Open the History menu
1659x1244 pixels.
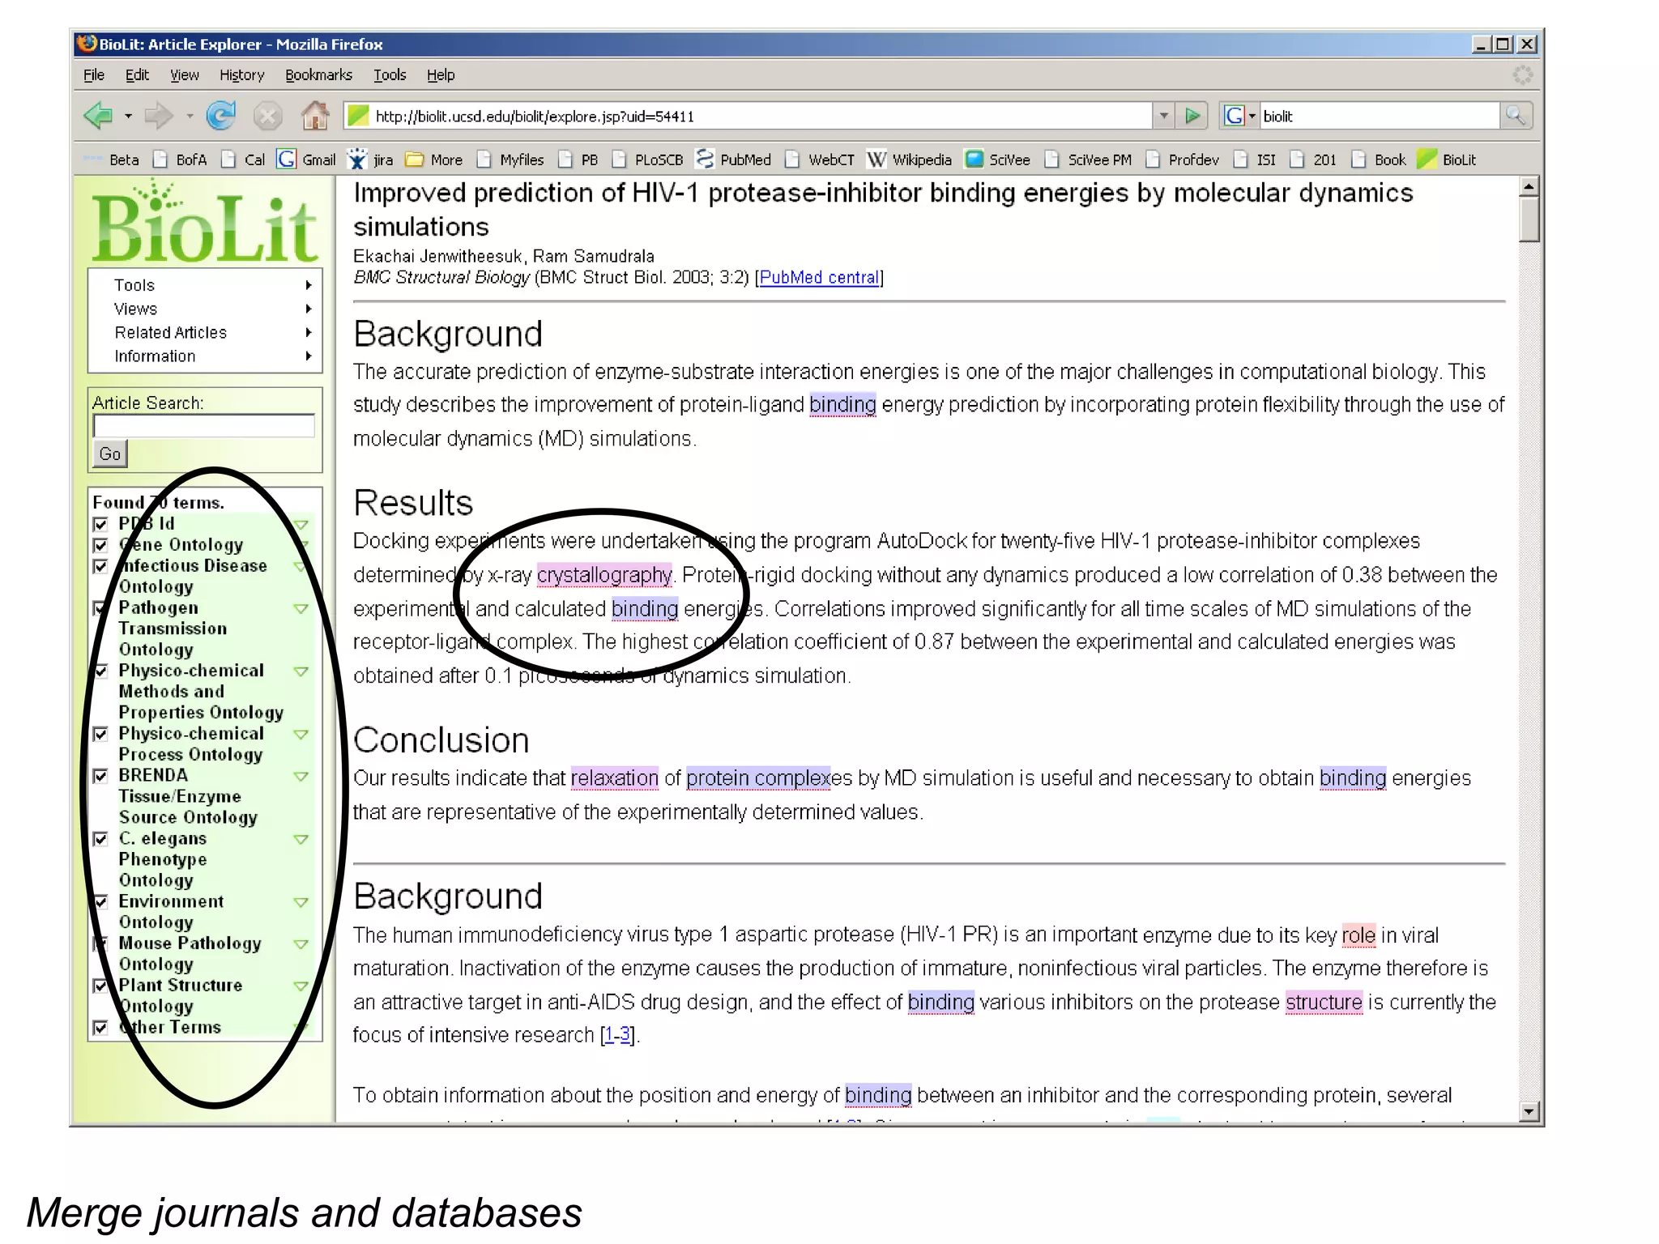click(241, 75)
